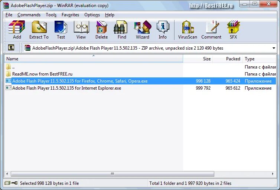Select Adobe Flash Player for Firefox, Chrome name
Screen dimensions: 280x190
[x=80, y=81]
